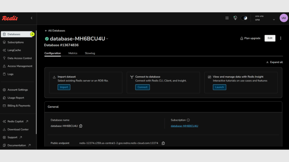This screenshot has height=162, width=289.
Task: Open the UU user avatar menu
Action: pos(284,18)
